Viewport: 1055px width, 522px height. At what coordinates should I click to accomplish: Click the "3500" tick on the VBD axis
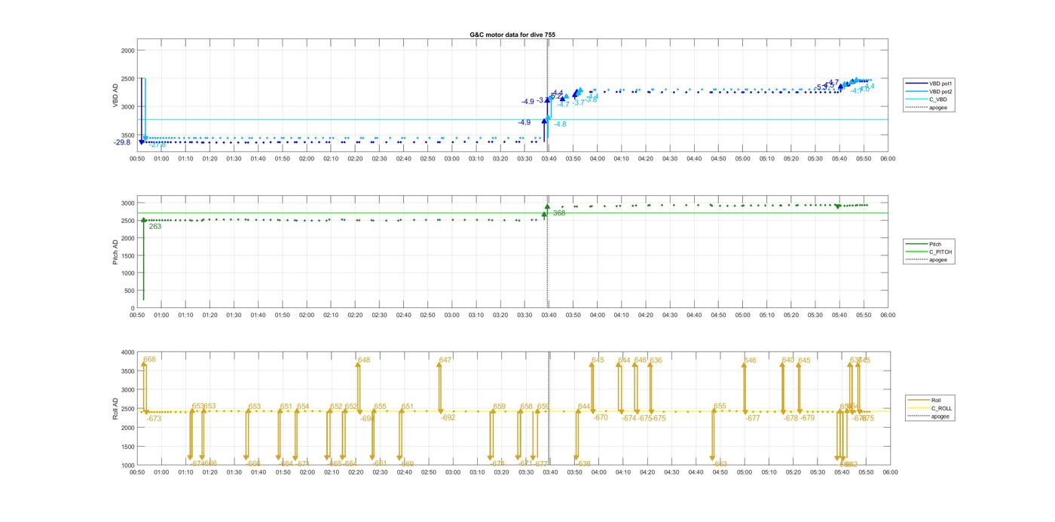[127, 135]
